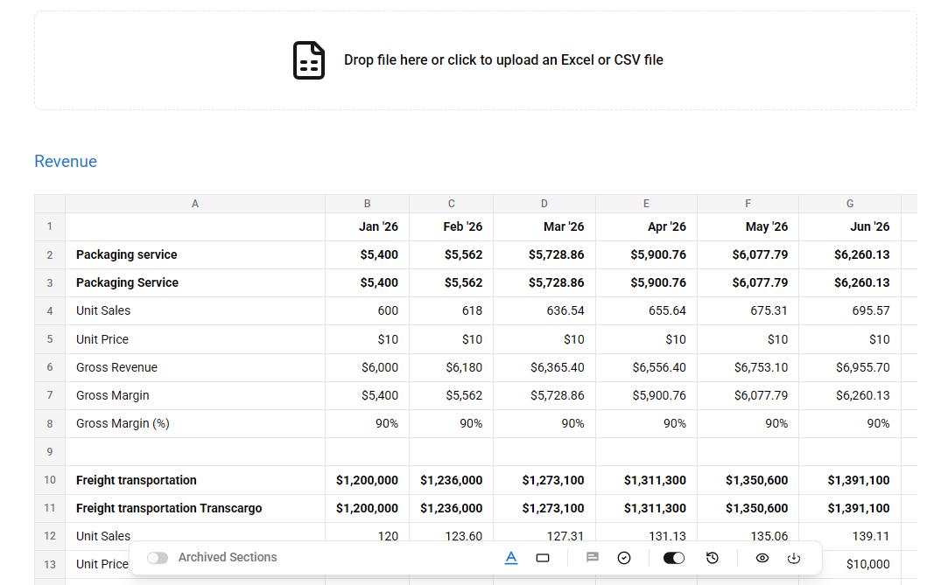The height and width of the screenshot is (585, 941).
Task: Open comments via the chat bubble icon
Action: pos(593,557)
